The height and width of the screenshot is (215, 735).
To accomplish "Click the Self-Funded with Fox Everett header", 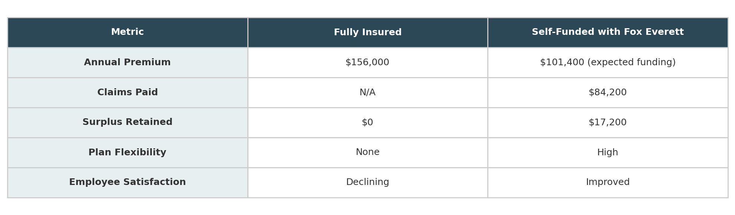I will tap(608, 33).
